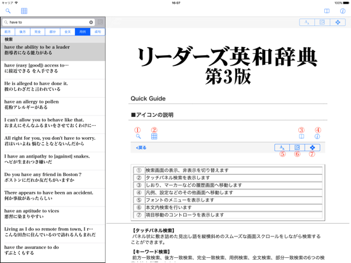Open result 'have (easy [good]) access to…'
The image size is (351, 263).
click(53, 70)
